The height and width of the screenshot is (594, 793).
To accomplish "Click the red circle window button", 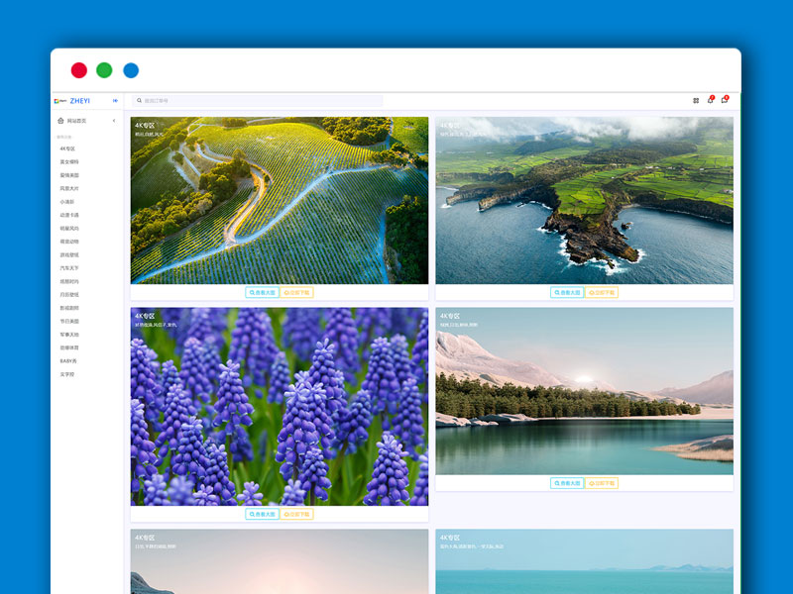I will [78, 70].
